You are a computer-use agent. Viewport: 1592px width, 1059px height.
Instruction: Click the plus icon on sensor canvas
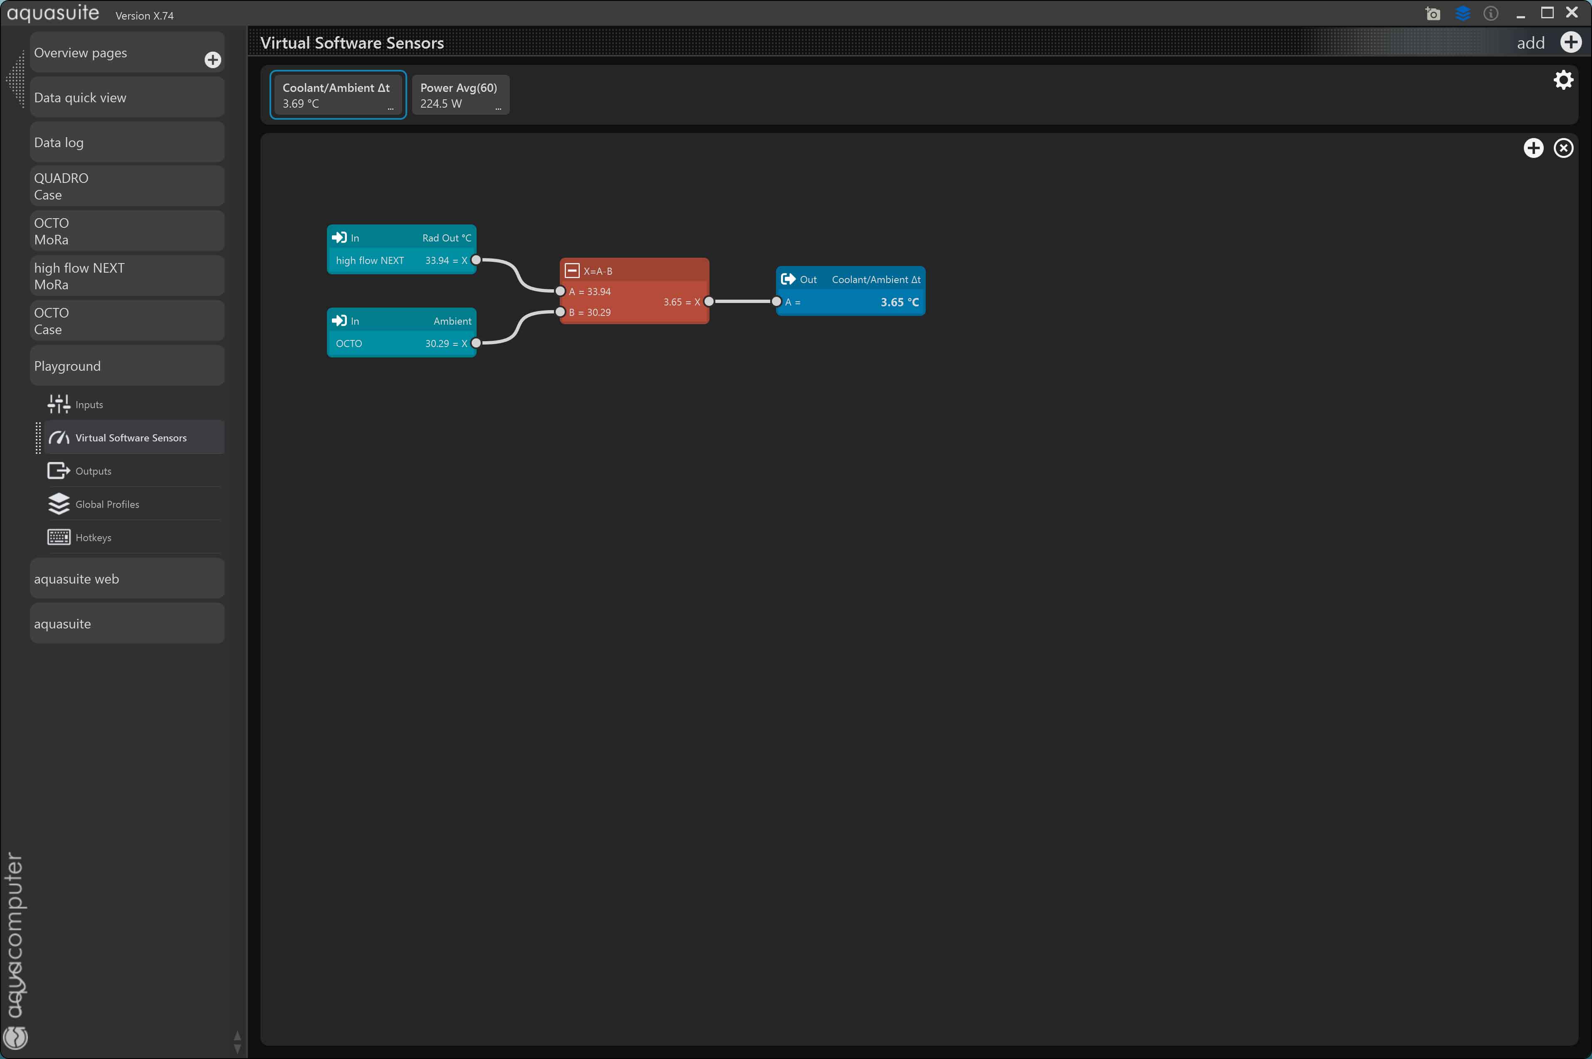coord(1533,148)
